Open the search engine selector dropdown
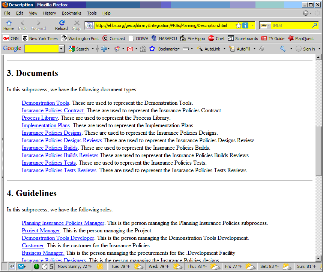 pos(269,25)
